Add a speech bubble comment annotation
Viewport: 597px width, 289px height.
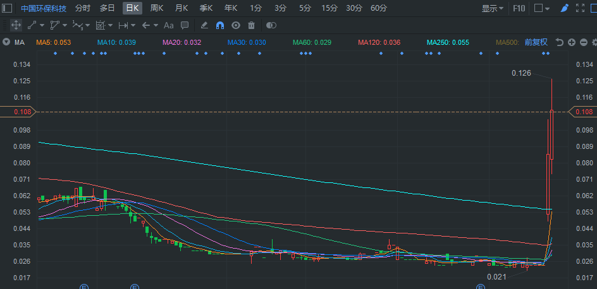pos(185,25)
